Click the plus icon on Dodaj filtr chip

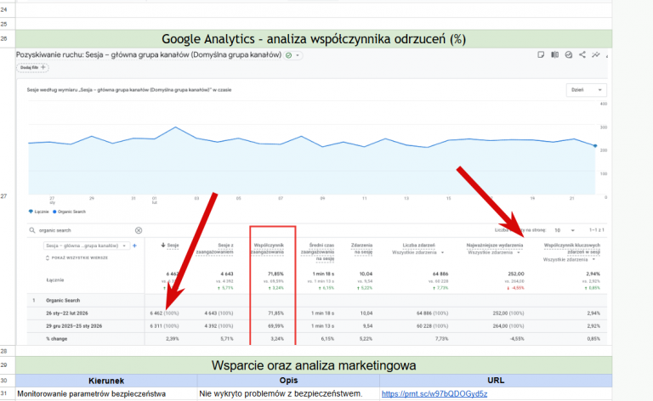pyautogui.click(x=43, y=67)
